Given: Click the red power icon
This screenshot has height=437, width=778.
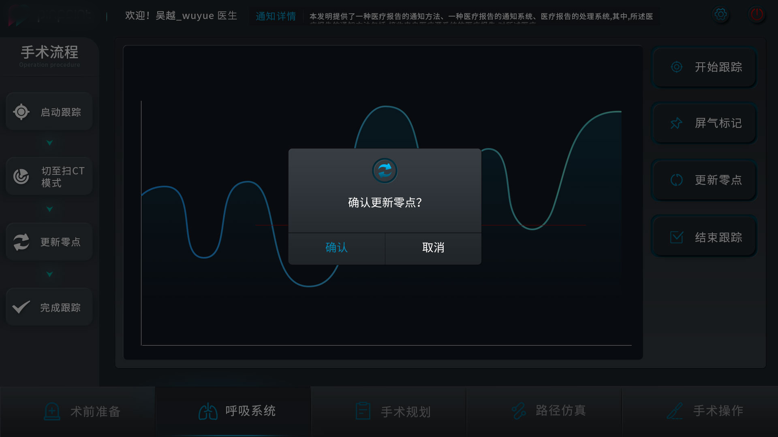Looking at the screenshot, I should tap(757, 15).
